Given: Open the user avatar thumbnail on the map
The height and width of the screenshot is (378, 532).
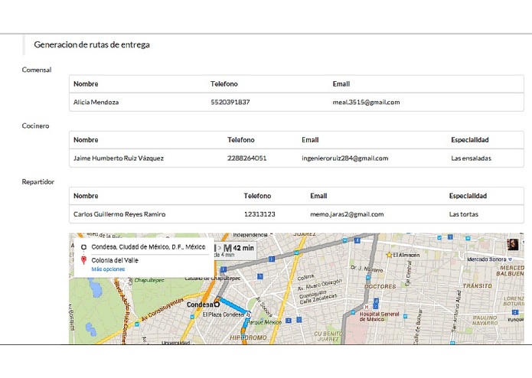Looking at the screenshot, I should pos(513,244).
